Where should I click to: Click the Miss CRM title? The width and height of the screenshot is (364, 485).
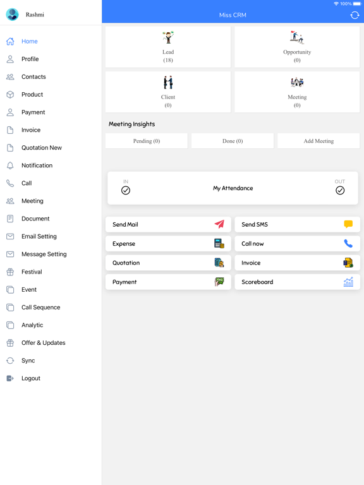(x=233, y=15)
